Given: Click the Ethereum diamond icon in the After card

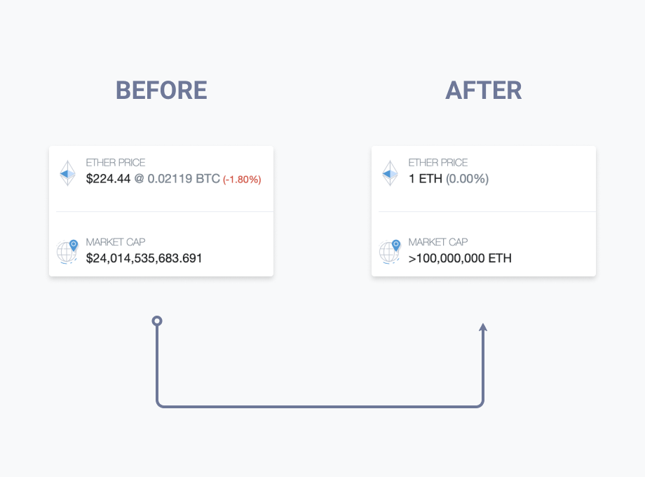Looking at the screenshot, I should (390, 173).
